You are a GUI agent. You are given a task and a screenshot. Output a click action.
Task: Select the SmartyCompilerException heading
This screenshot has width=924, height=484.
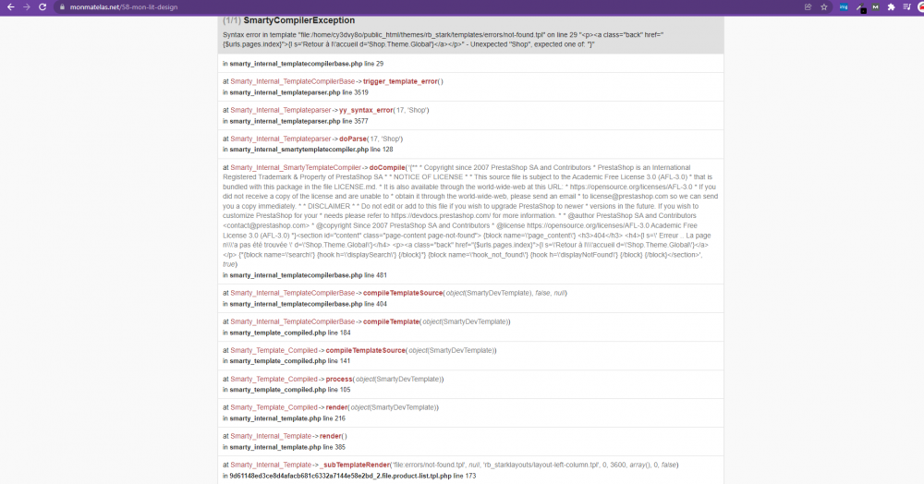[298, 20]
